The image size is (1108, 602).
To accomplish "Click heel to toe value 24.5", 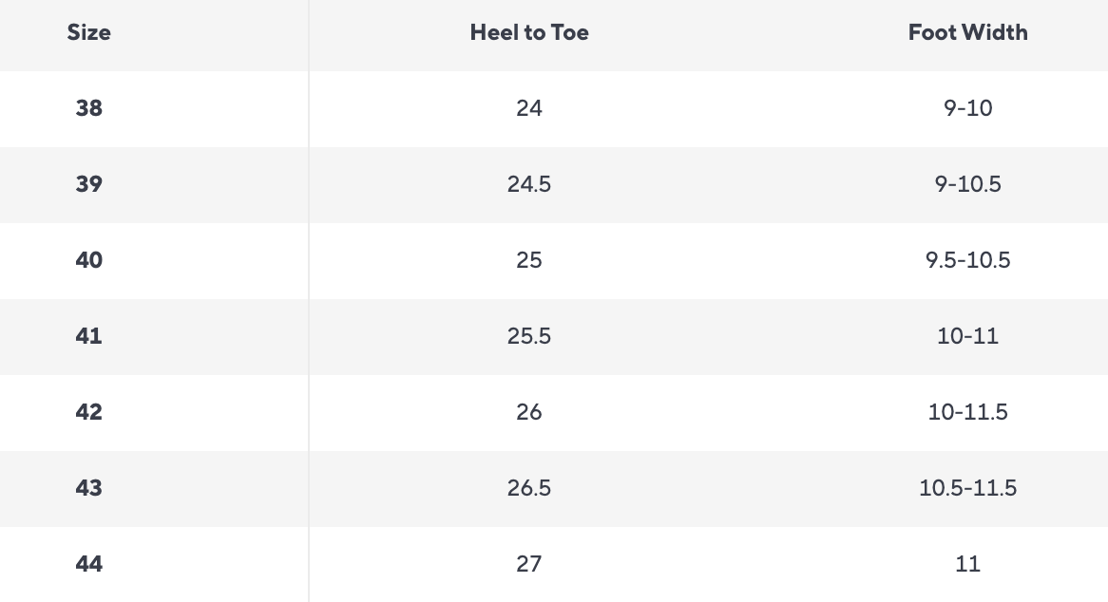I will tap(529, 184).
